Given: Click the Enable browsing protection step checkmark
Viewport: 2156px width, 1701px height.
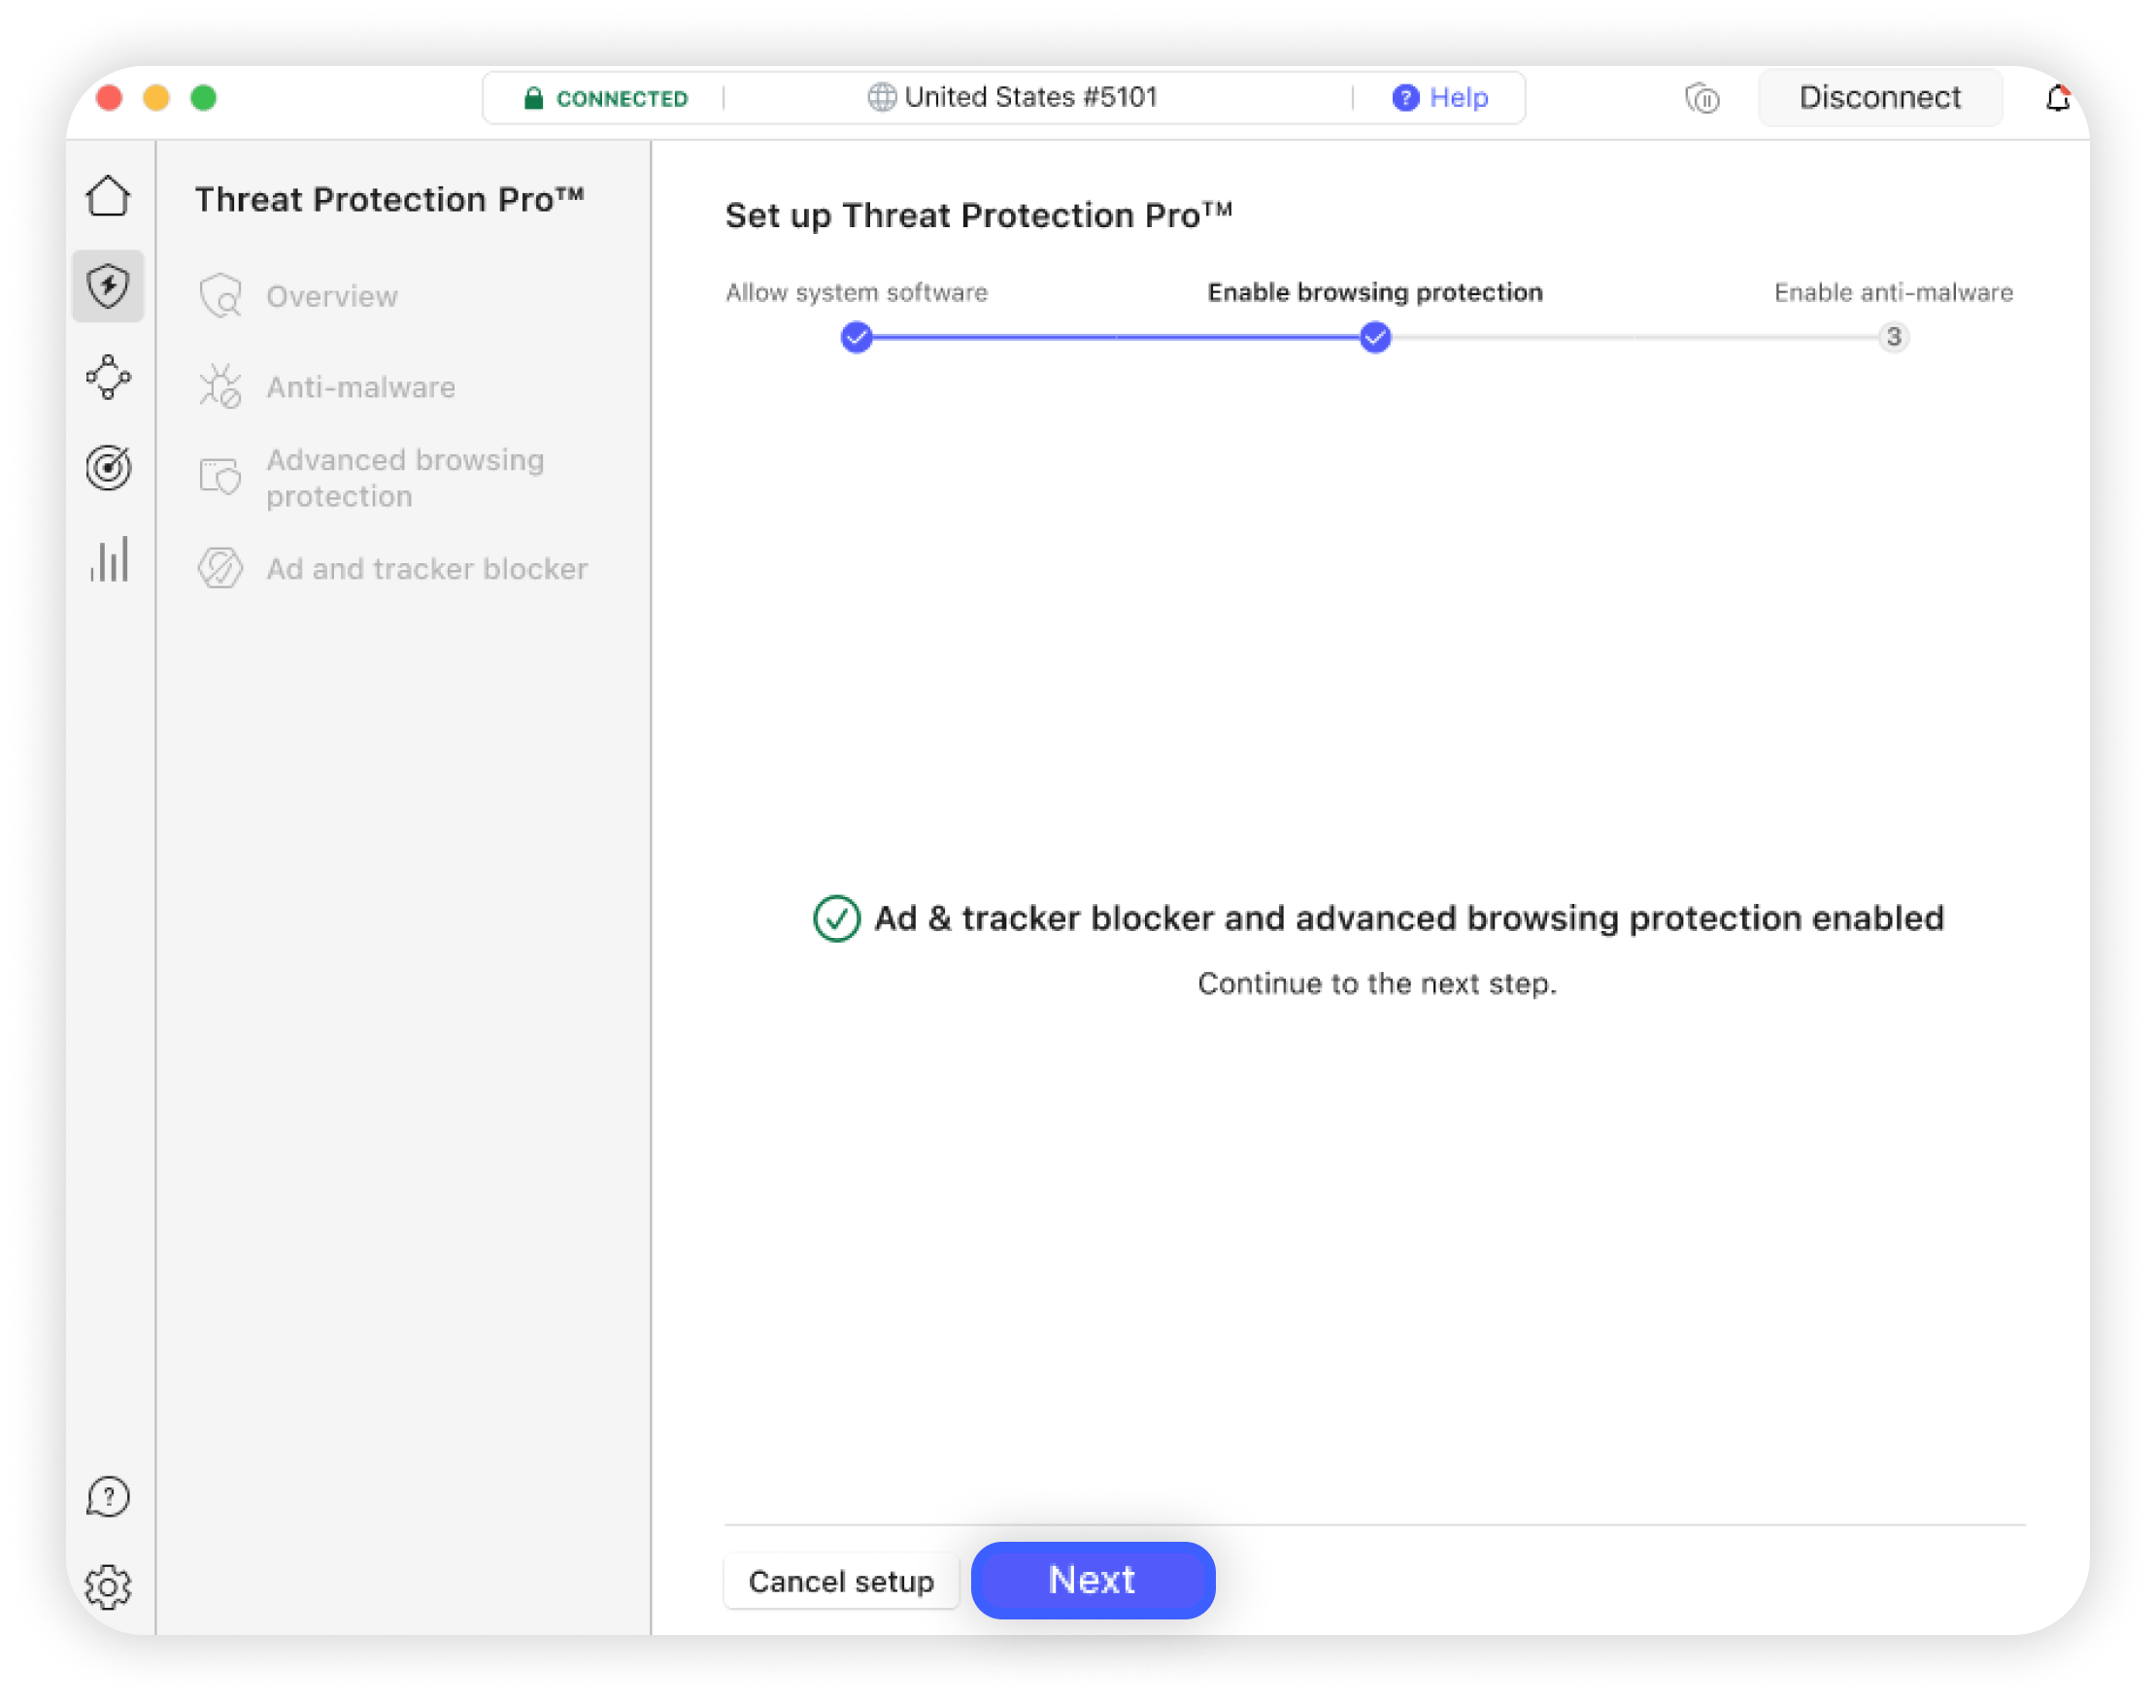Looking at the screenshot, I should 1375,338.
